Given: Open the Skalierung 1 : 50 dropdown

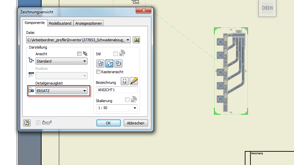Looking at the screenshot, I should click(117, 108).
